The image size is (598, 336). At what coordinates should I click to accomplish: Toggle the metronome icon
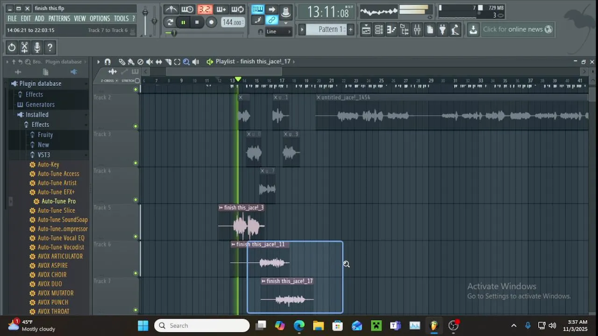point(171,9)
